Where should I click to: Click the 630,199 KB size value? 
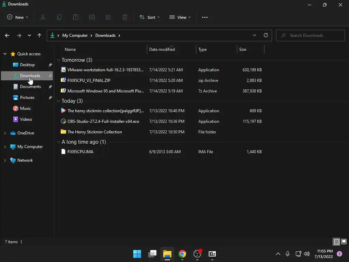[x=252, y=70]
